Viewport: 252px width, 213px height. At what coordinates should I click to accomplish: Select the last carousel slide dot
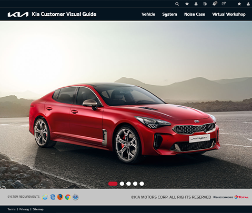[x=142, y=184]
